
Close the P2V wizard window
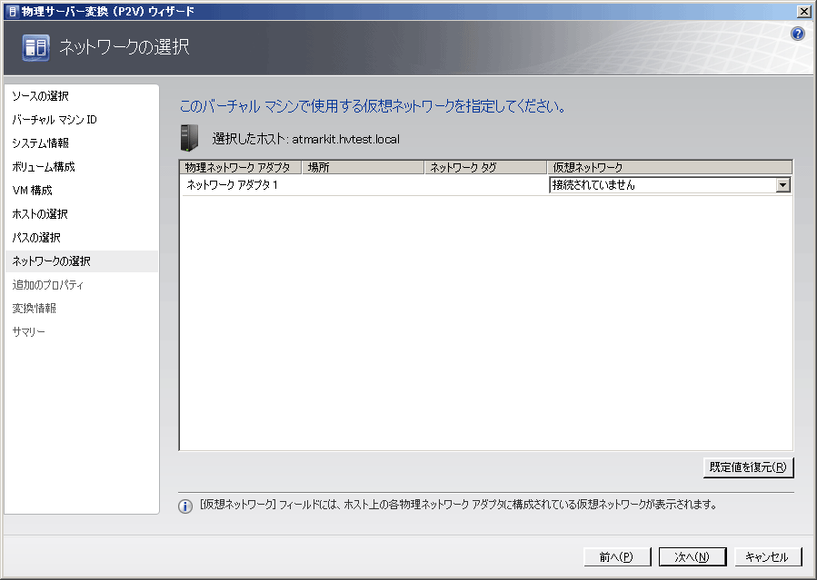pos(803,11)
